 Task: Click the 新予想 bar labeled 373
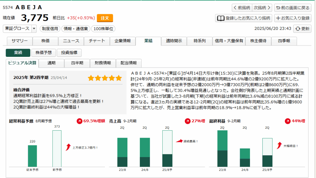pos(57,149)
